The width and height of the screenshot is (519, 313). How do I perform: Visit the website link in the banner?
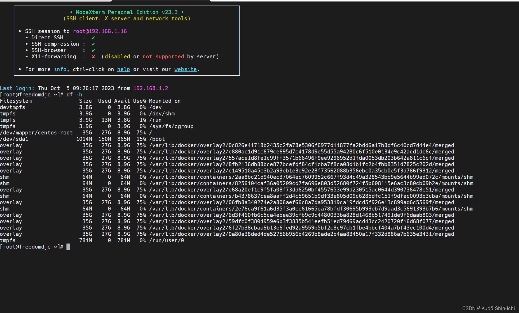point(185,69)
